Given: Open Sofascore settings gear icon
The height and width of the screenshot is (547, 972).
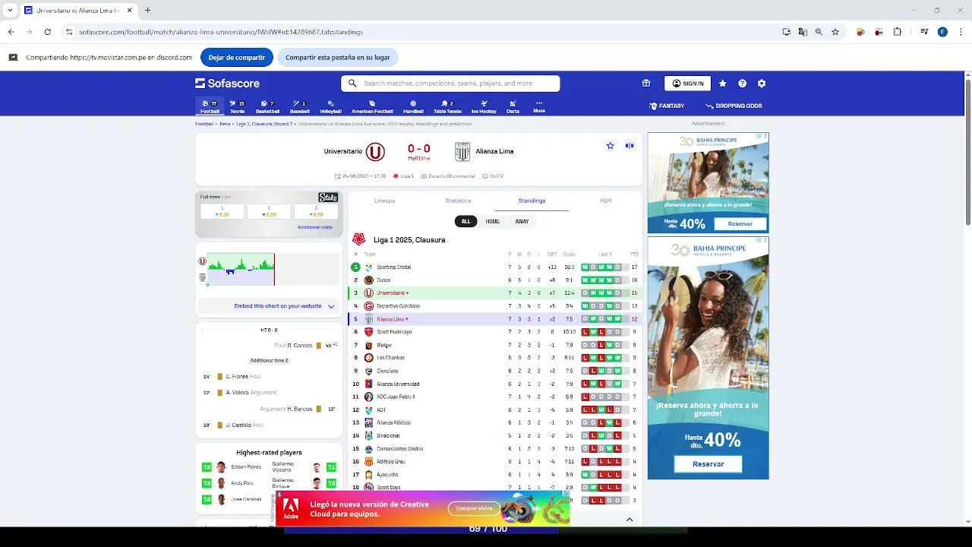Looking at the screenshot, I should coord(762,84).
